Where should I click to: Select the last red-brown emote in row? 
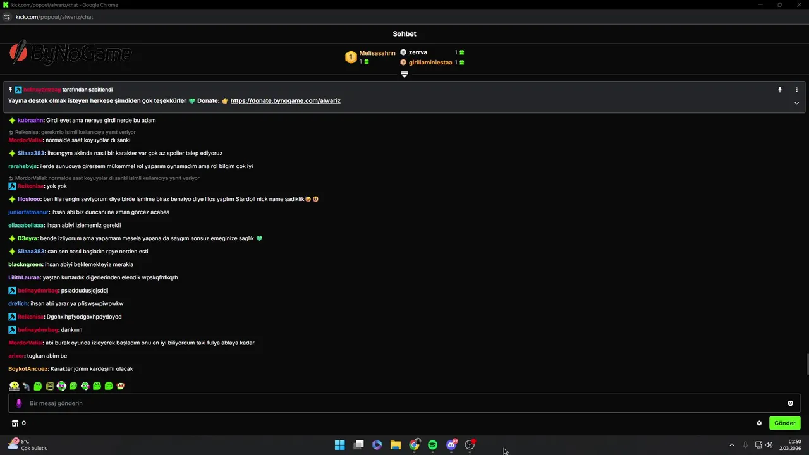pos(121,385)
